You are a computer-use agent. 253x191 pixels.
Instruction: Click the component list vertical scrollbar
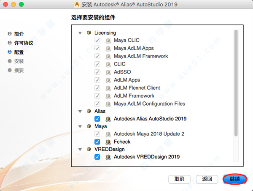coord(236,83)
